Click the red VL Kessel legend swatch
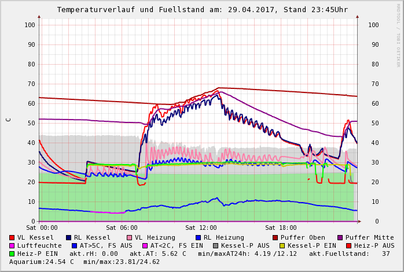This screenshot has width=404, height=272. click(x=12, y=237)
